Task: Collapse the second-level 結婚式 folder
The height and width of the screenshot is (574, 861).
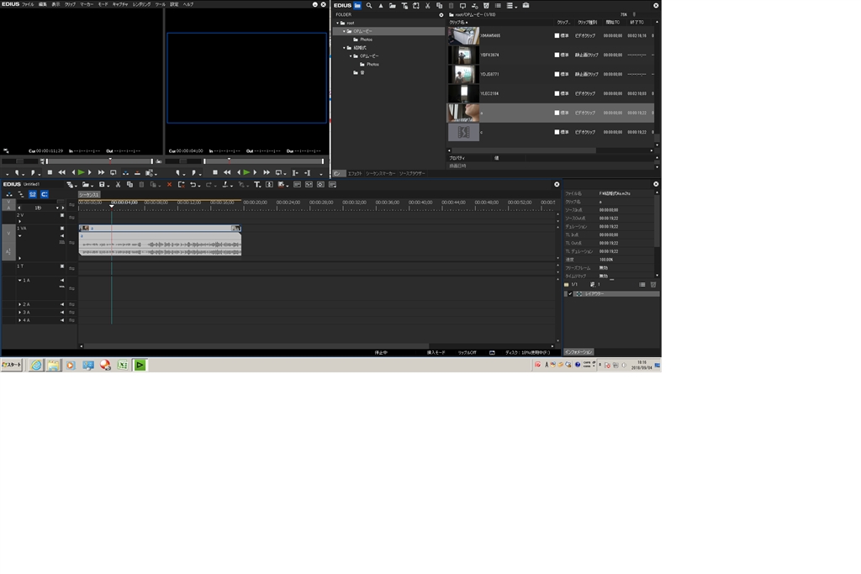Action: tap(344, 48)
